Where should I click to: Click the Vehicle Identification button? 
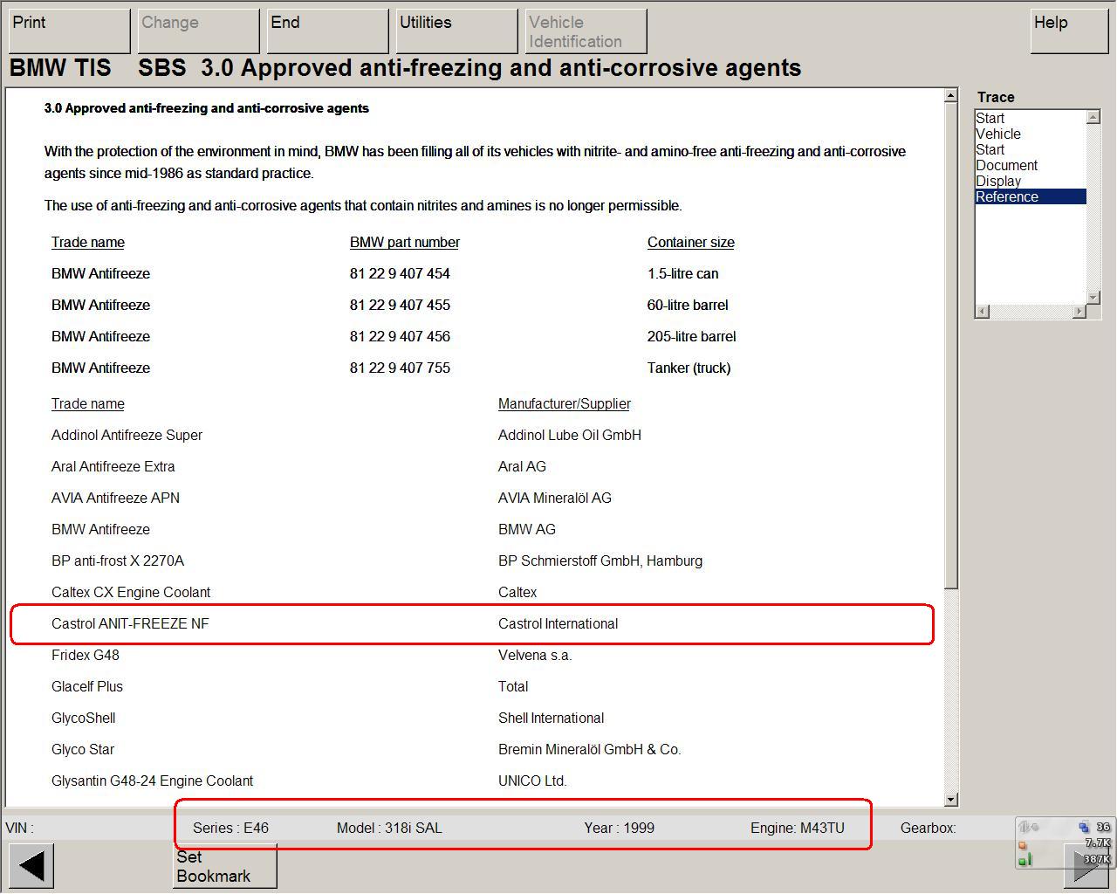[586, 31]
